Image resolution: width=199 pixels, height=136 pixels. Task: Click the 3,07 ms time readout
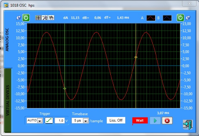click(x=163, y=113)
